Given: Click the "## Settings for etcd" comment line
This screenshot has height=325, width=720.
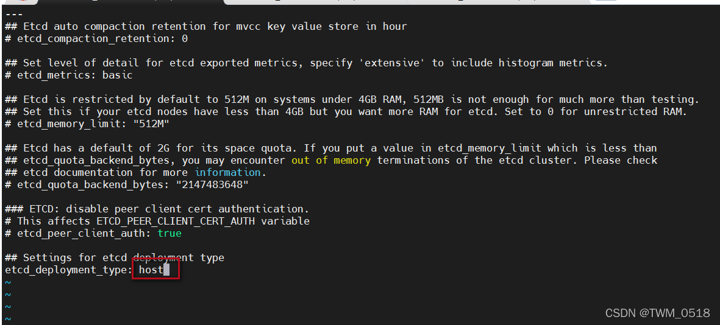Looking at the screenshot, I should point(114,257).
